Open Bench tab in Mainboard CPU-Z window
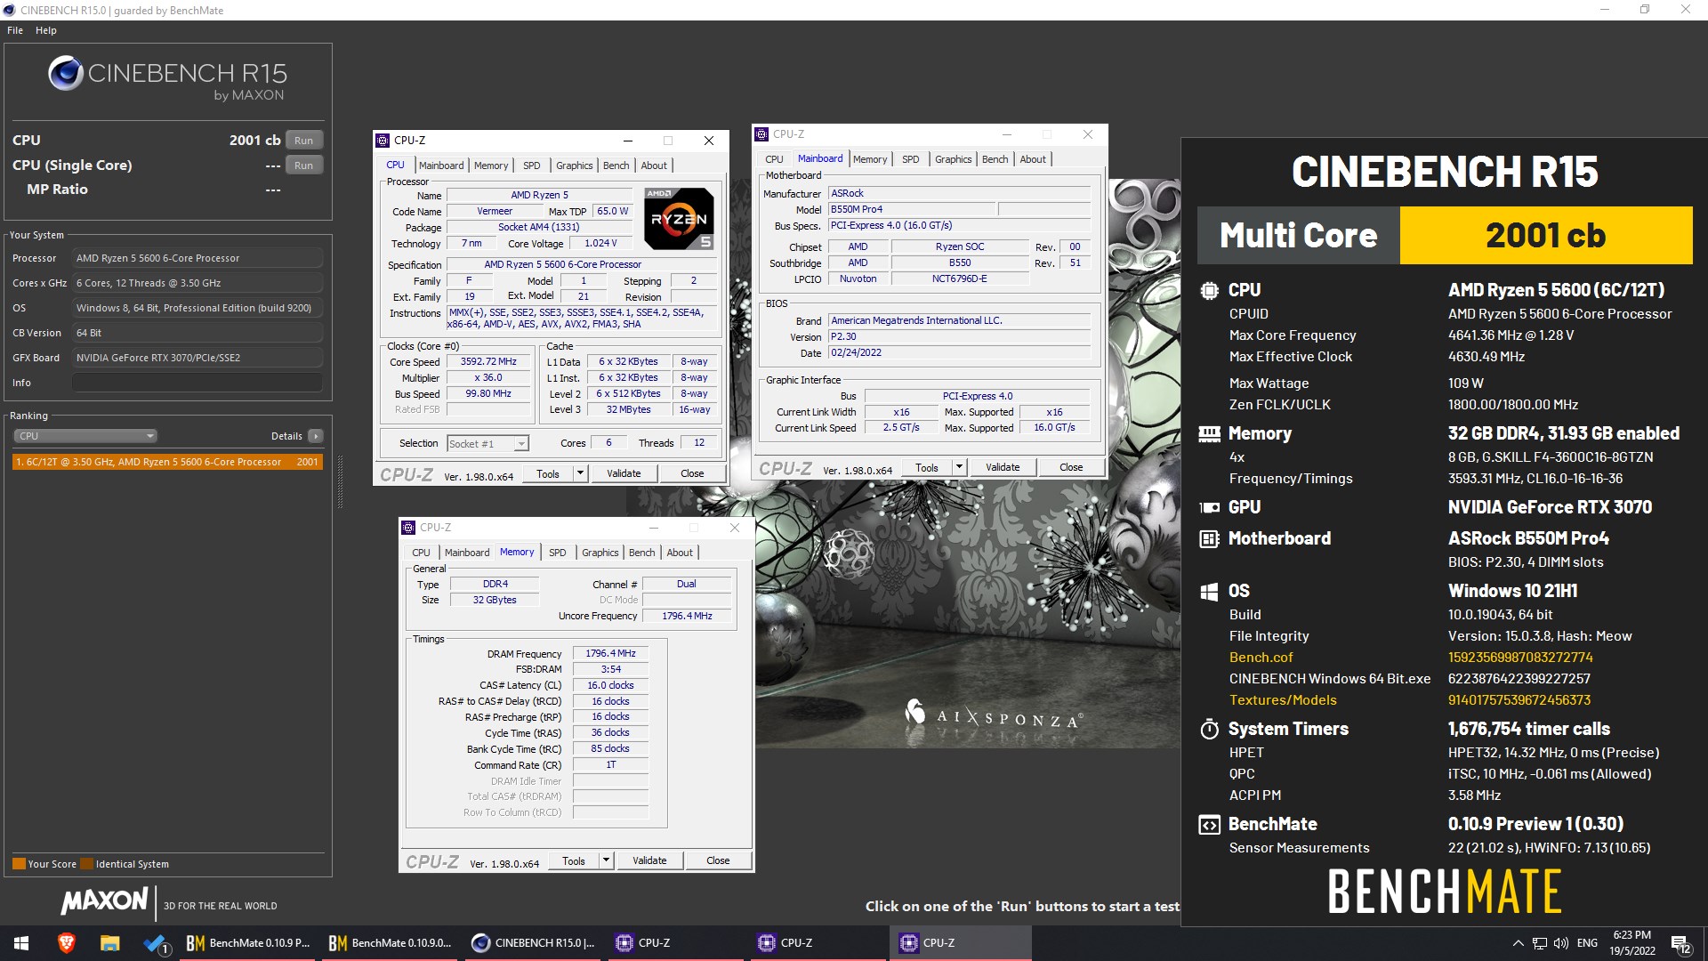 pyautogui.click(x=995, y=159)
